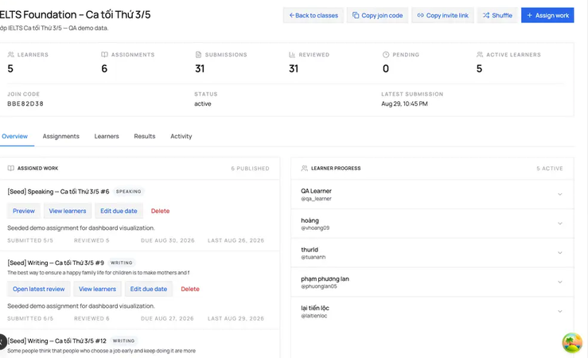Open the Activity tab
588x358 pixels.
click(181, 136)
